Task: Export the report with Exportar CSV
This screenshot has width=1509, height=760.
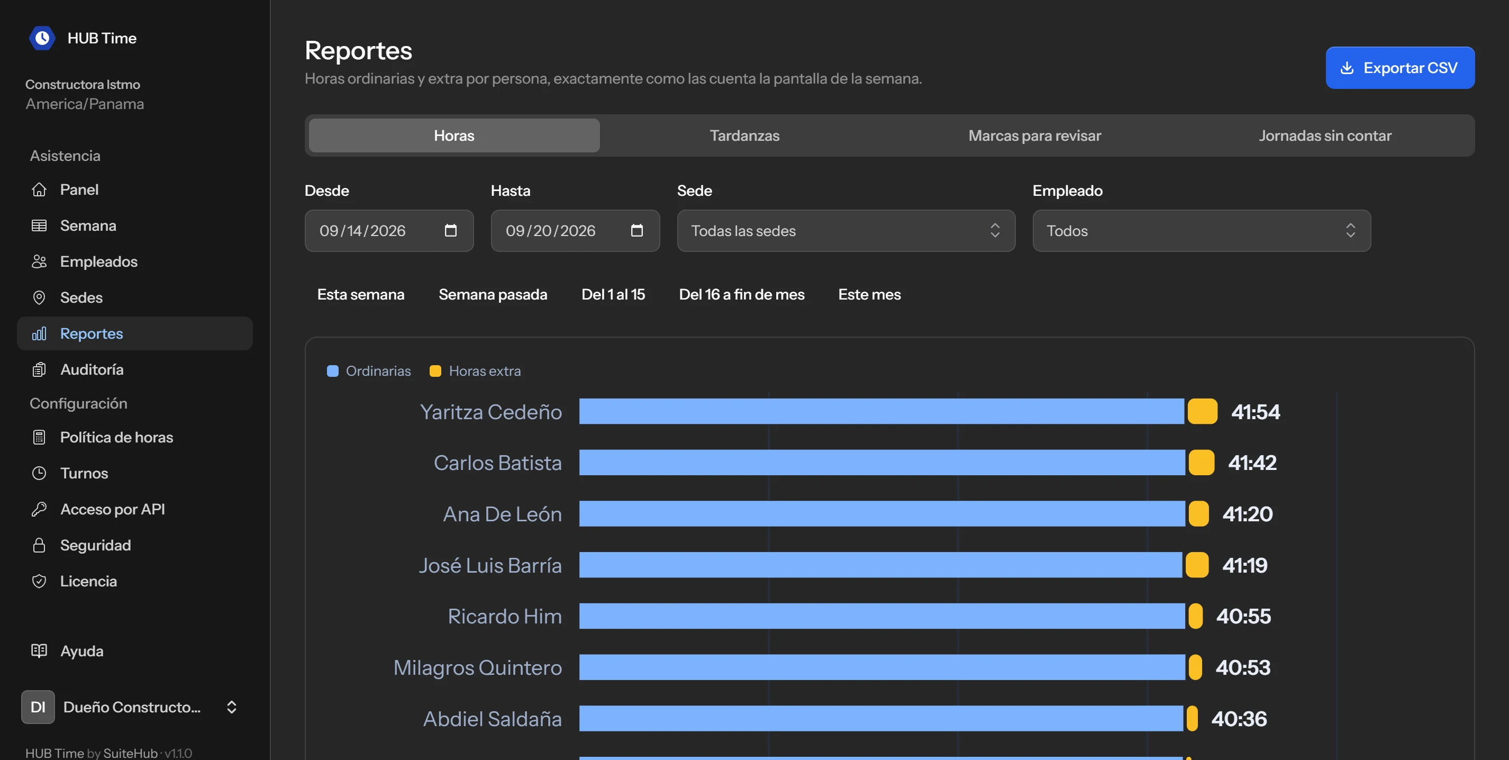Action: (1400, 68)
